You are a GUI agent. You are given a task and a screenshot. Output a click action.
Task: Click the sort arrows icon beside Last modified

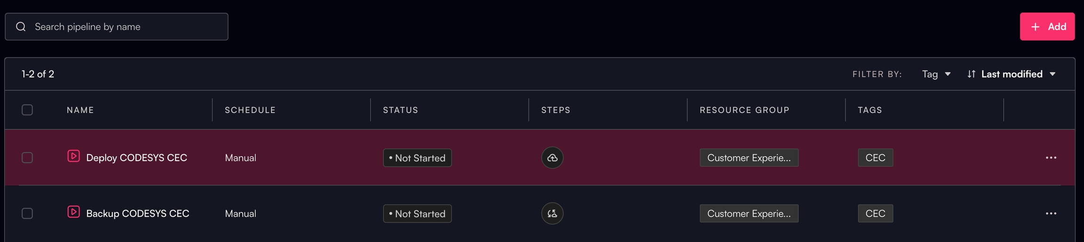tap(971, 74)
